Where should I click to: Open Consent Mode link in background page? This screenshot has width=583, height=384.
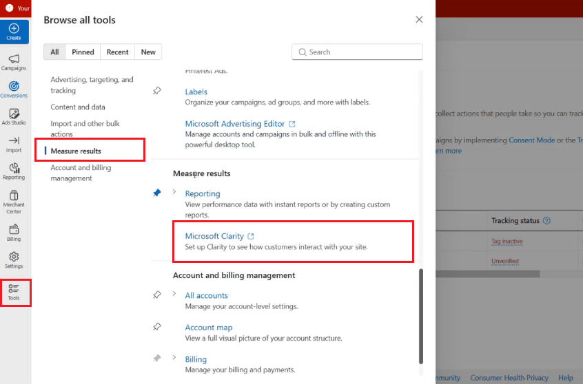pyautogui.click(x=531, y=140)
